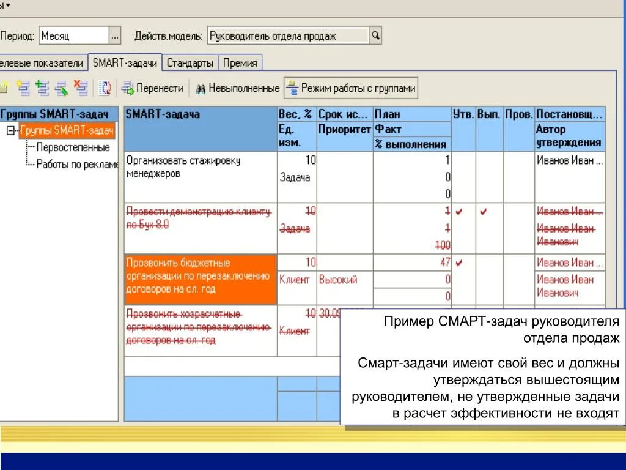This screenshot has height=470, width=626.
Task: Click the % выполнения header cell
Action: [412, 144]
